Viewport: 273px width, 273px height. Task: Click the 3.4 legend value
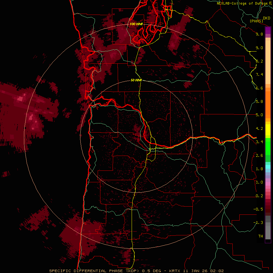259,142
